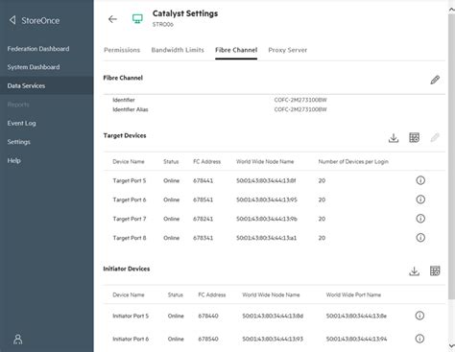Go back using the left arrow icon
Screen dimensions: 455x352
(x=112, y=19)
